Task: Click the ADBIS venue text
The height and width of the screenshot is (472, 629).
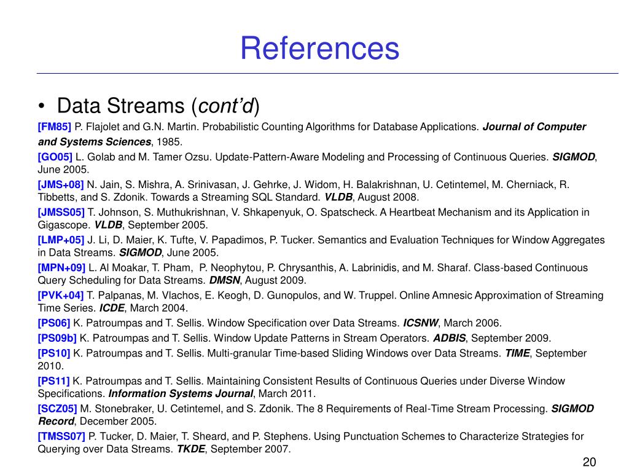Action: coord(449,339)
